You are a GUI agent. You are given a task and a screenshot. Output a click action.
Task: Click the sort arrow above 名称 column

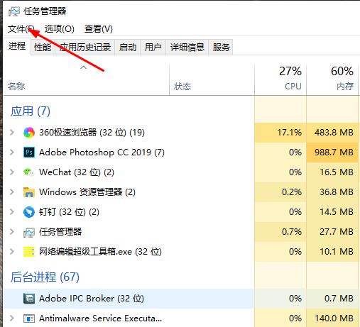(83, 67)
